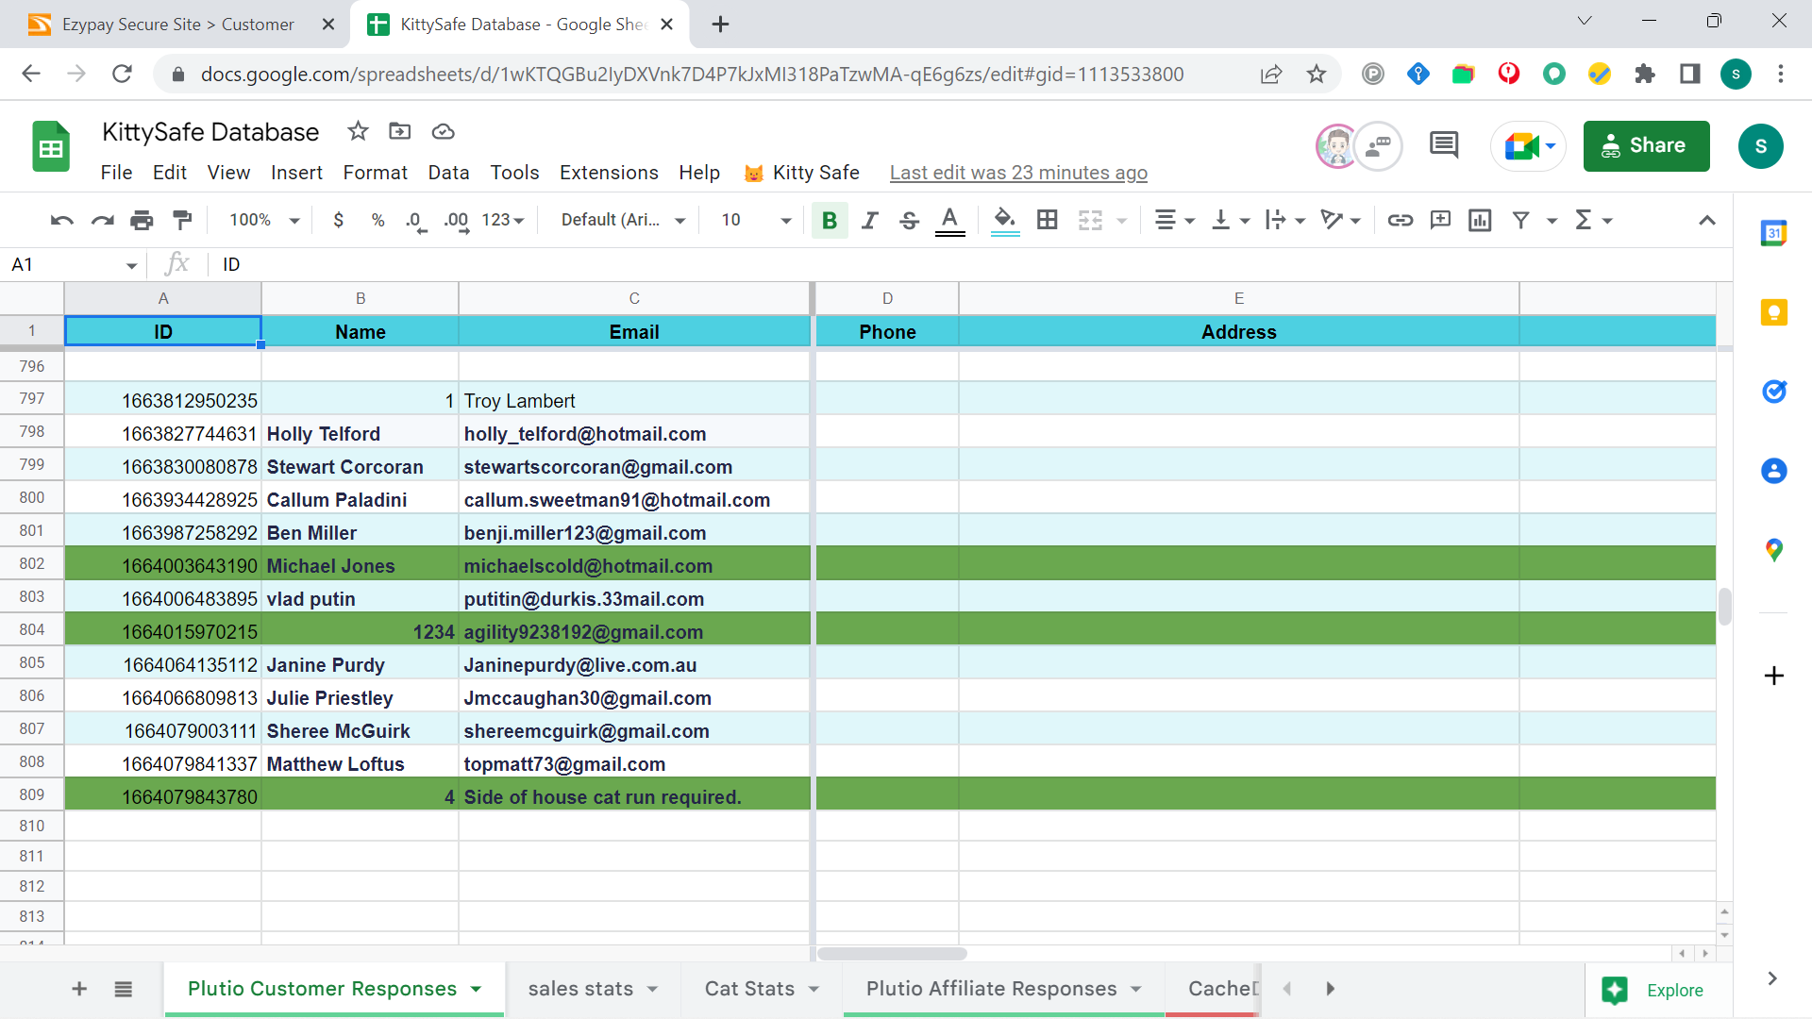Open the zoom 100% dropdown
This screenshot has width=1812, height=1019.
[264, 220]
